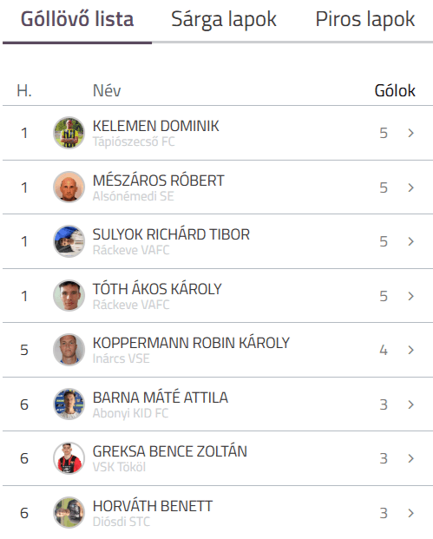The width and height of the screenshot is (433, 539).
Task: Sort by the Gólok column header
Action: coord(395,91)
